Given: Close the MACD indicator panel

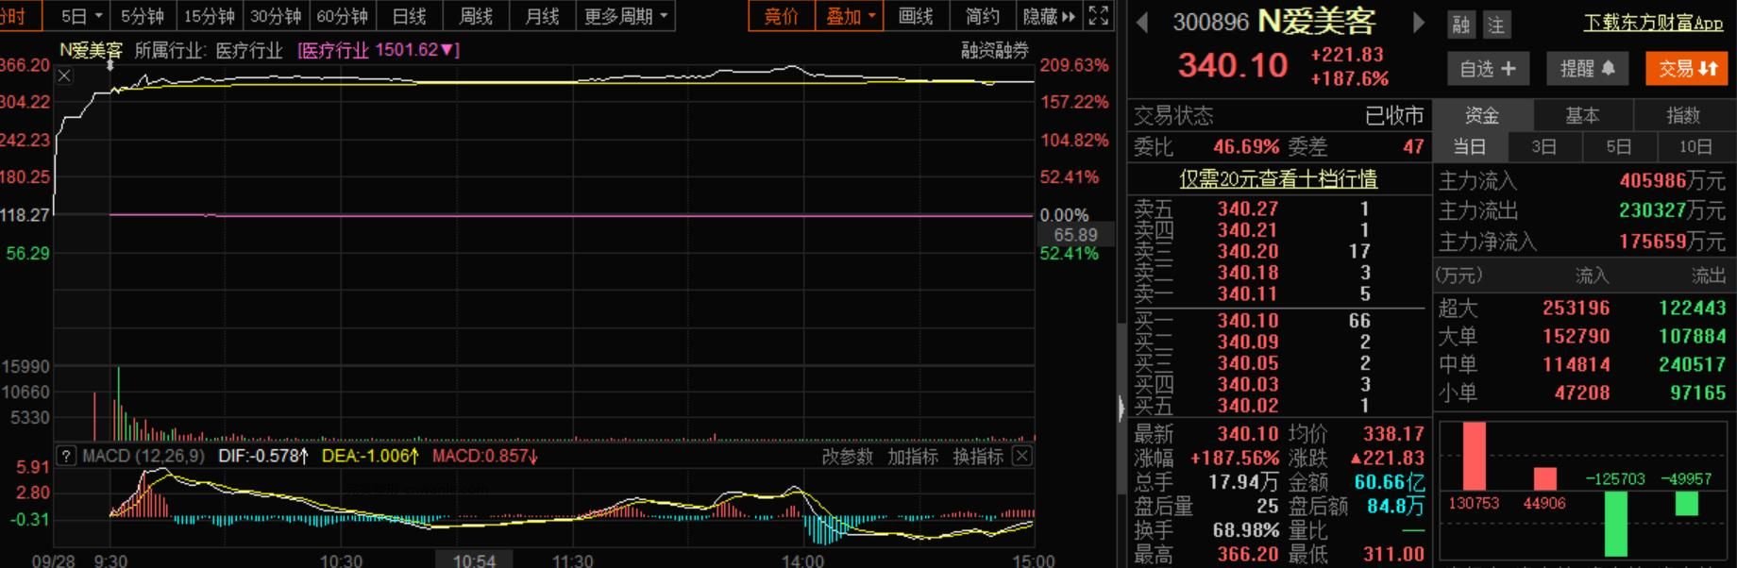Looking at the screenshot, I should click(1021, 456).
